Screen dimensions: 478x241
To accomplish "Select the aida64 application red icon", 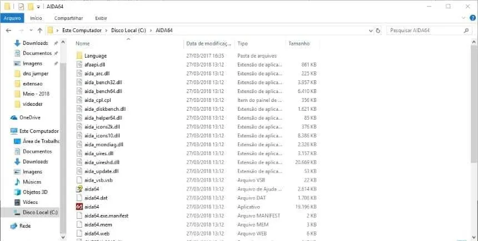I will [x=79, y=207].
